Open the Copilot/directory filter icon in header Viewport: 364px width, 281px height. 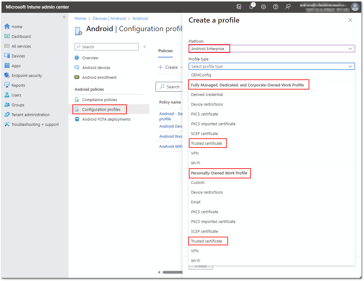pyautogui.click(x=239, y=7)
